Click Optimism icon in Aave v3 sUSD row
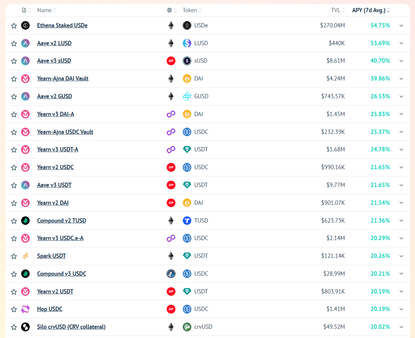415x338 pixels. [x=171, y=61]
